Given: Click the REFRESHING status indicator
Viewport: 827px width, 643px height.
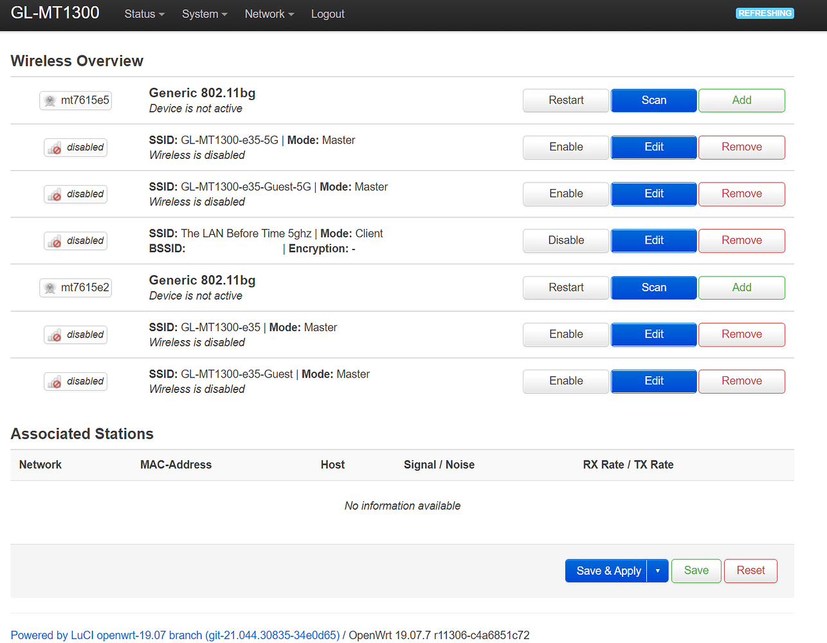Looking at the screenshot, I should [765, 13].
